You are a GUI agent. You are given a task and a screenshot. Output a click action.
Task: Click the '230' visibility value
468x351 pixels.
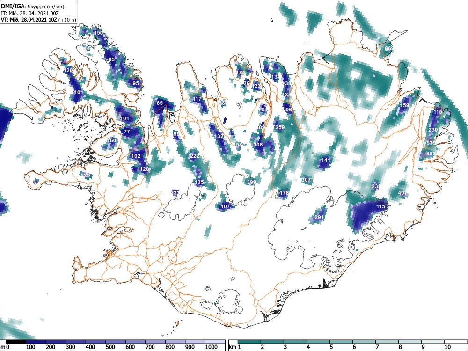tap(433, 130)
